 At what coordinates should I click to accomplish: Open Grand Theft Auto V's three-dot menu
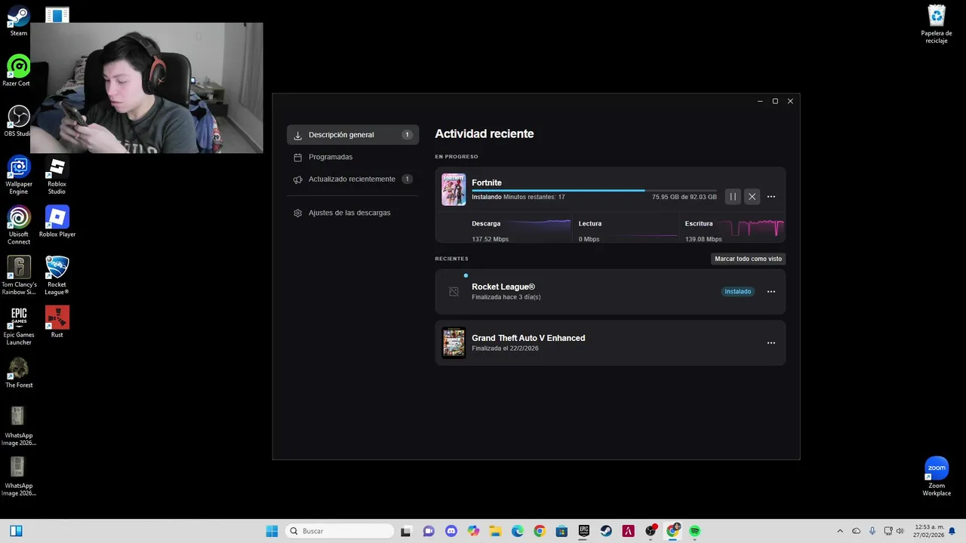click(771, 343)
